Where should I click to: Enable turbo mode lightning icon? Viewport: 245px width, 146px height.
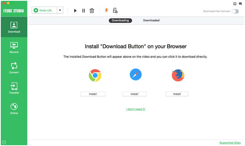[x=107, y=10]
